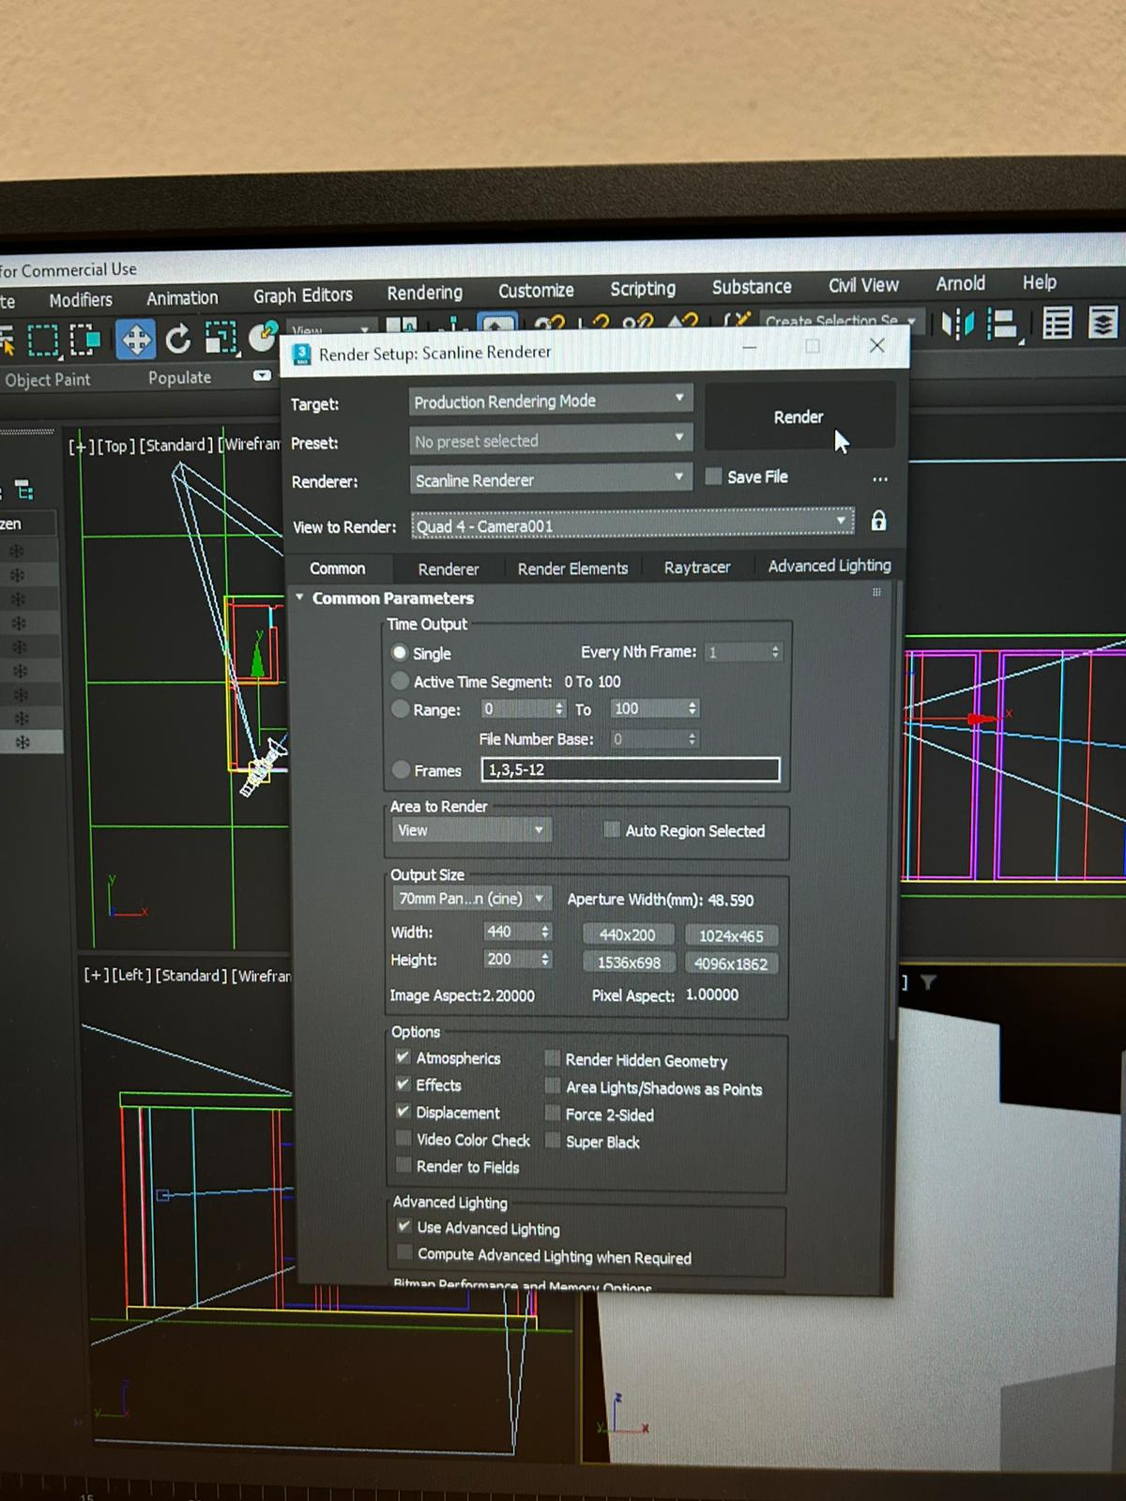This screenshot has width=1126, height=1501.
Task: Toggle Window/Crossing selection mode
Action: [84, 339]
